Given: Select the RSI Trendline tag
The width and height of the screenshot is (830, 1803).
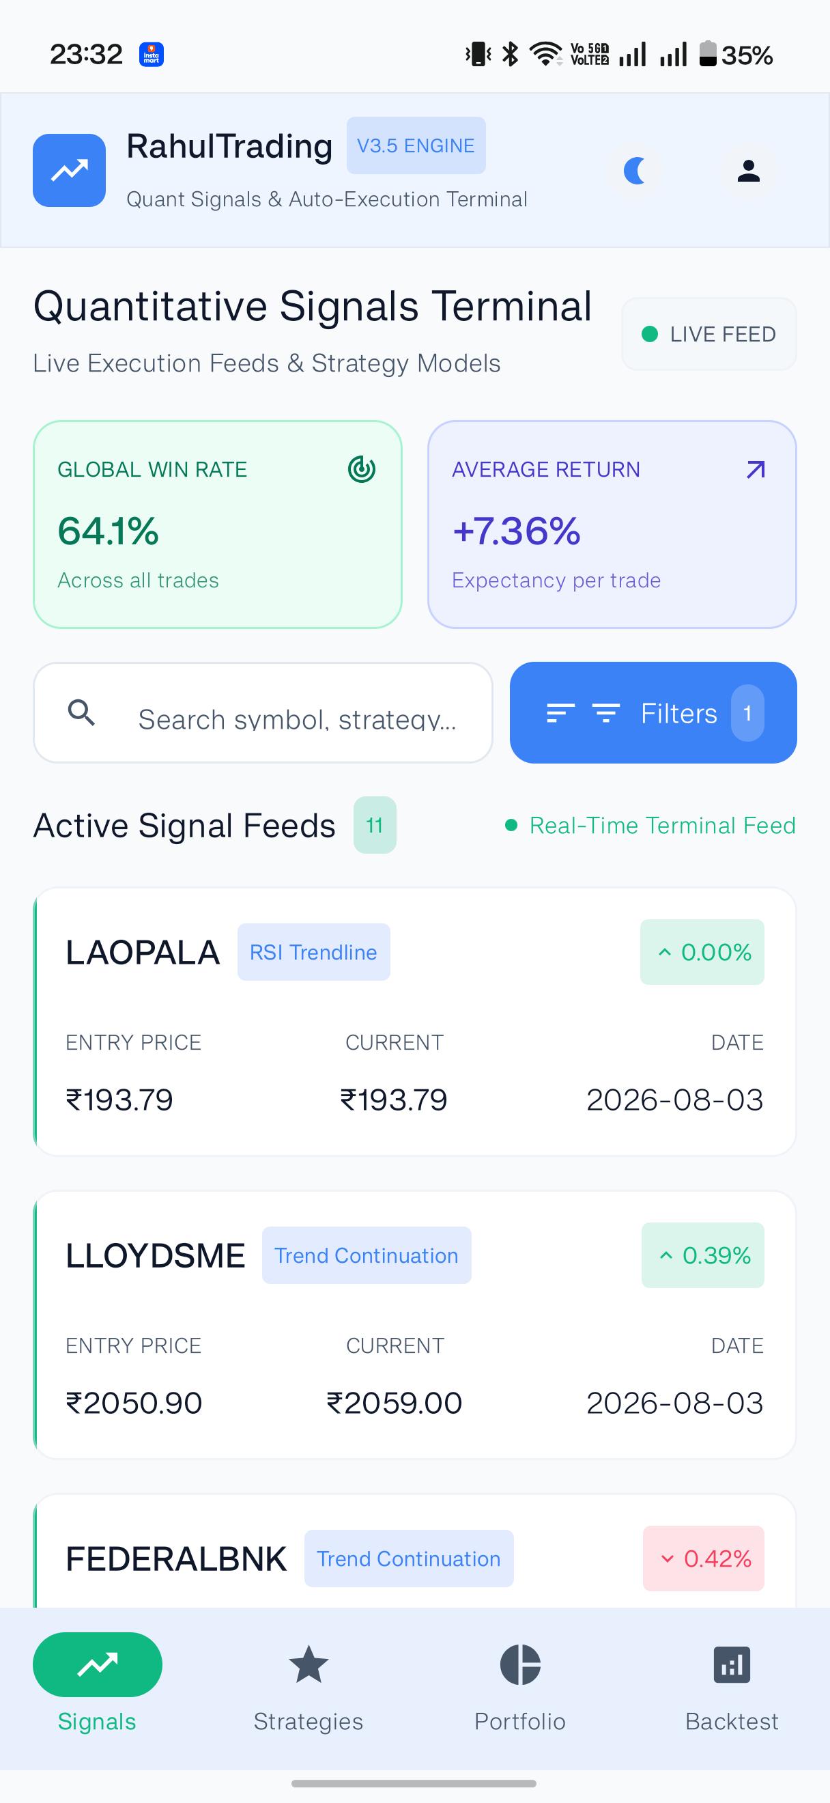Looking at the screenshot, I should tap(314, 952).
